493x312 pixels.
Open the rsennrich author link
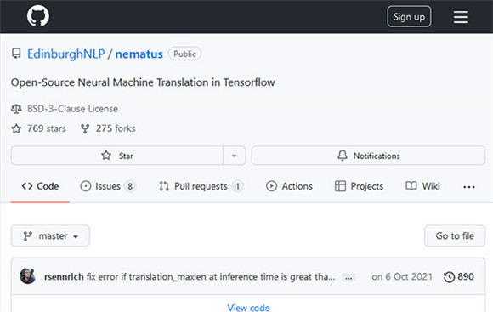point(64,277)
